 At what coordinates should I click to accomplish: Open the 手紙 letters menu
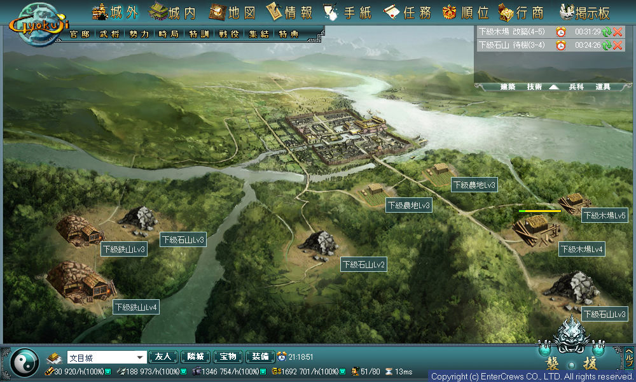coord(348,13)
